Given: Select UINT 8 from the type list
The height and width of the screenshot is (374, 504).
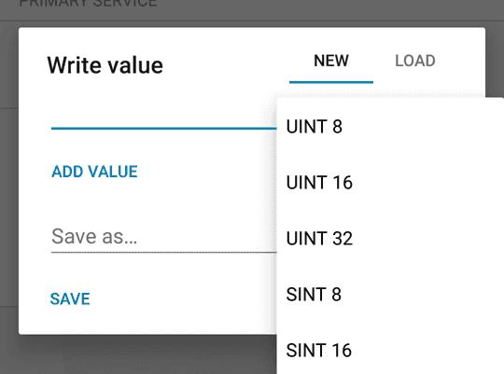Looking at the screenshot, I should [x=390, y=127].
